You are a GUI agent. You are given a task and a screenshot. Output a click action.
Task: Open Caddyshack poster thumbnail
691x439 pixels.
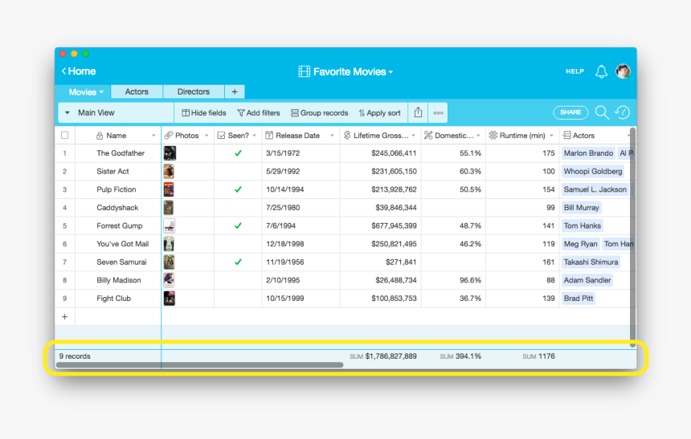pos(169,207)
